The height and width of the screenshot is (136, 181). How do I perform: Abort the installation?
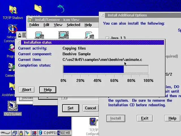(27, 90)
